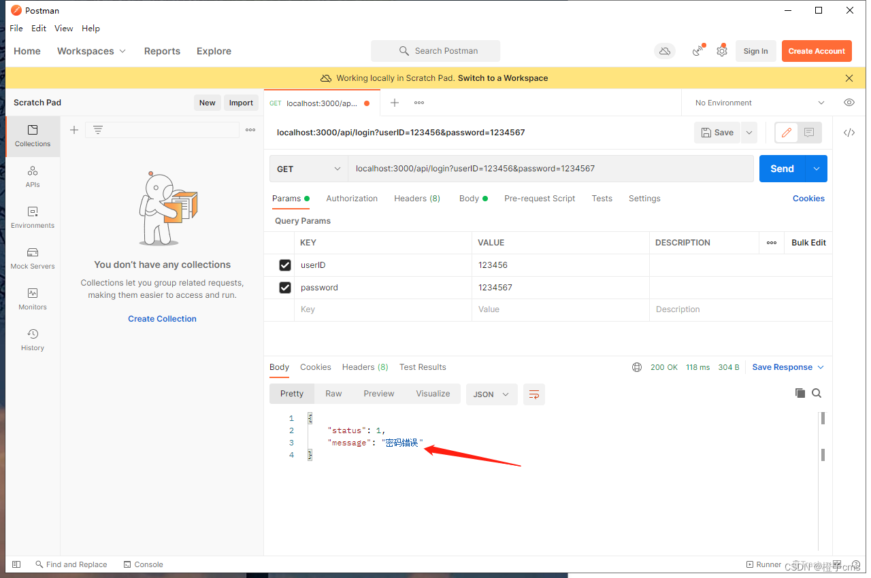This screenshot has height=578, width=871.
Task: Click the New button
Action: click(208, 103)
